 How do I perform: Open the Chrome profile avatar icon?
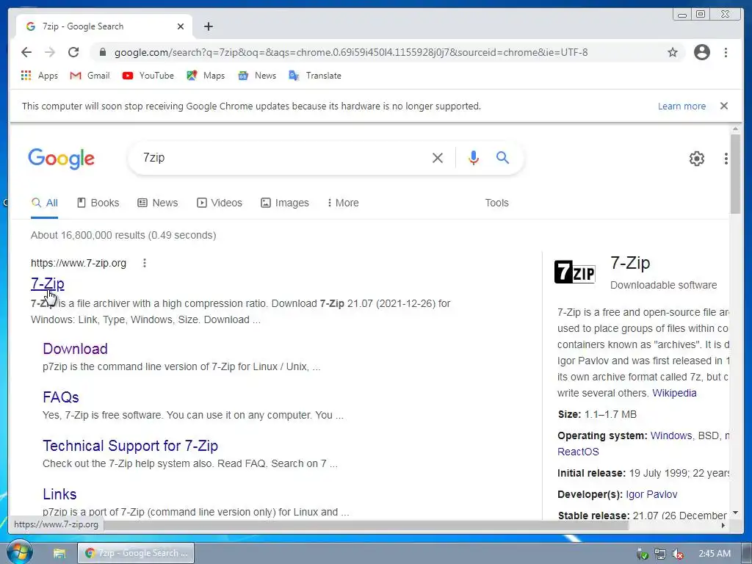coord(701,52)
